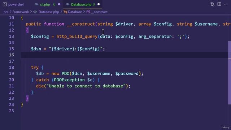231x130 pixels.
Task: Click line number 19 in gutter
Action: pyautogui.click(x=12, y=74)
